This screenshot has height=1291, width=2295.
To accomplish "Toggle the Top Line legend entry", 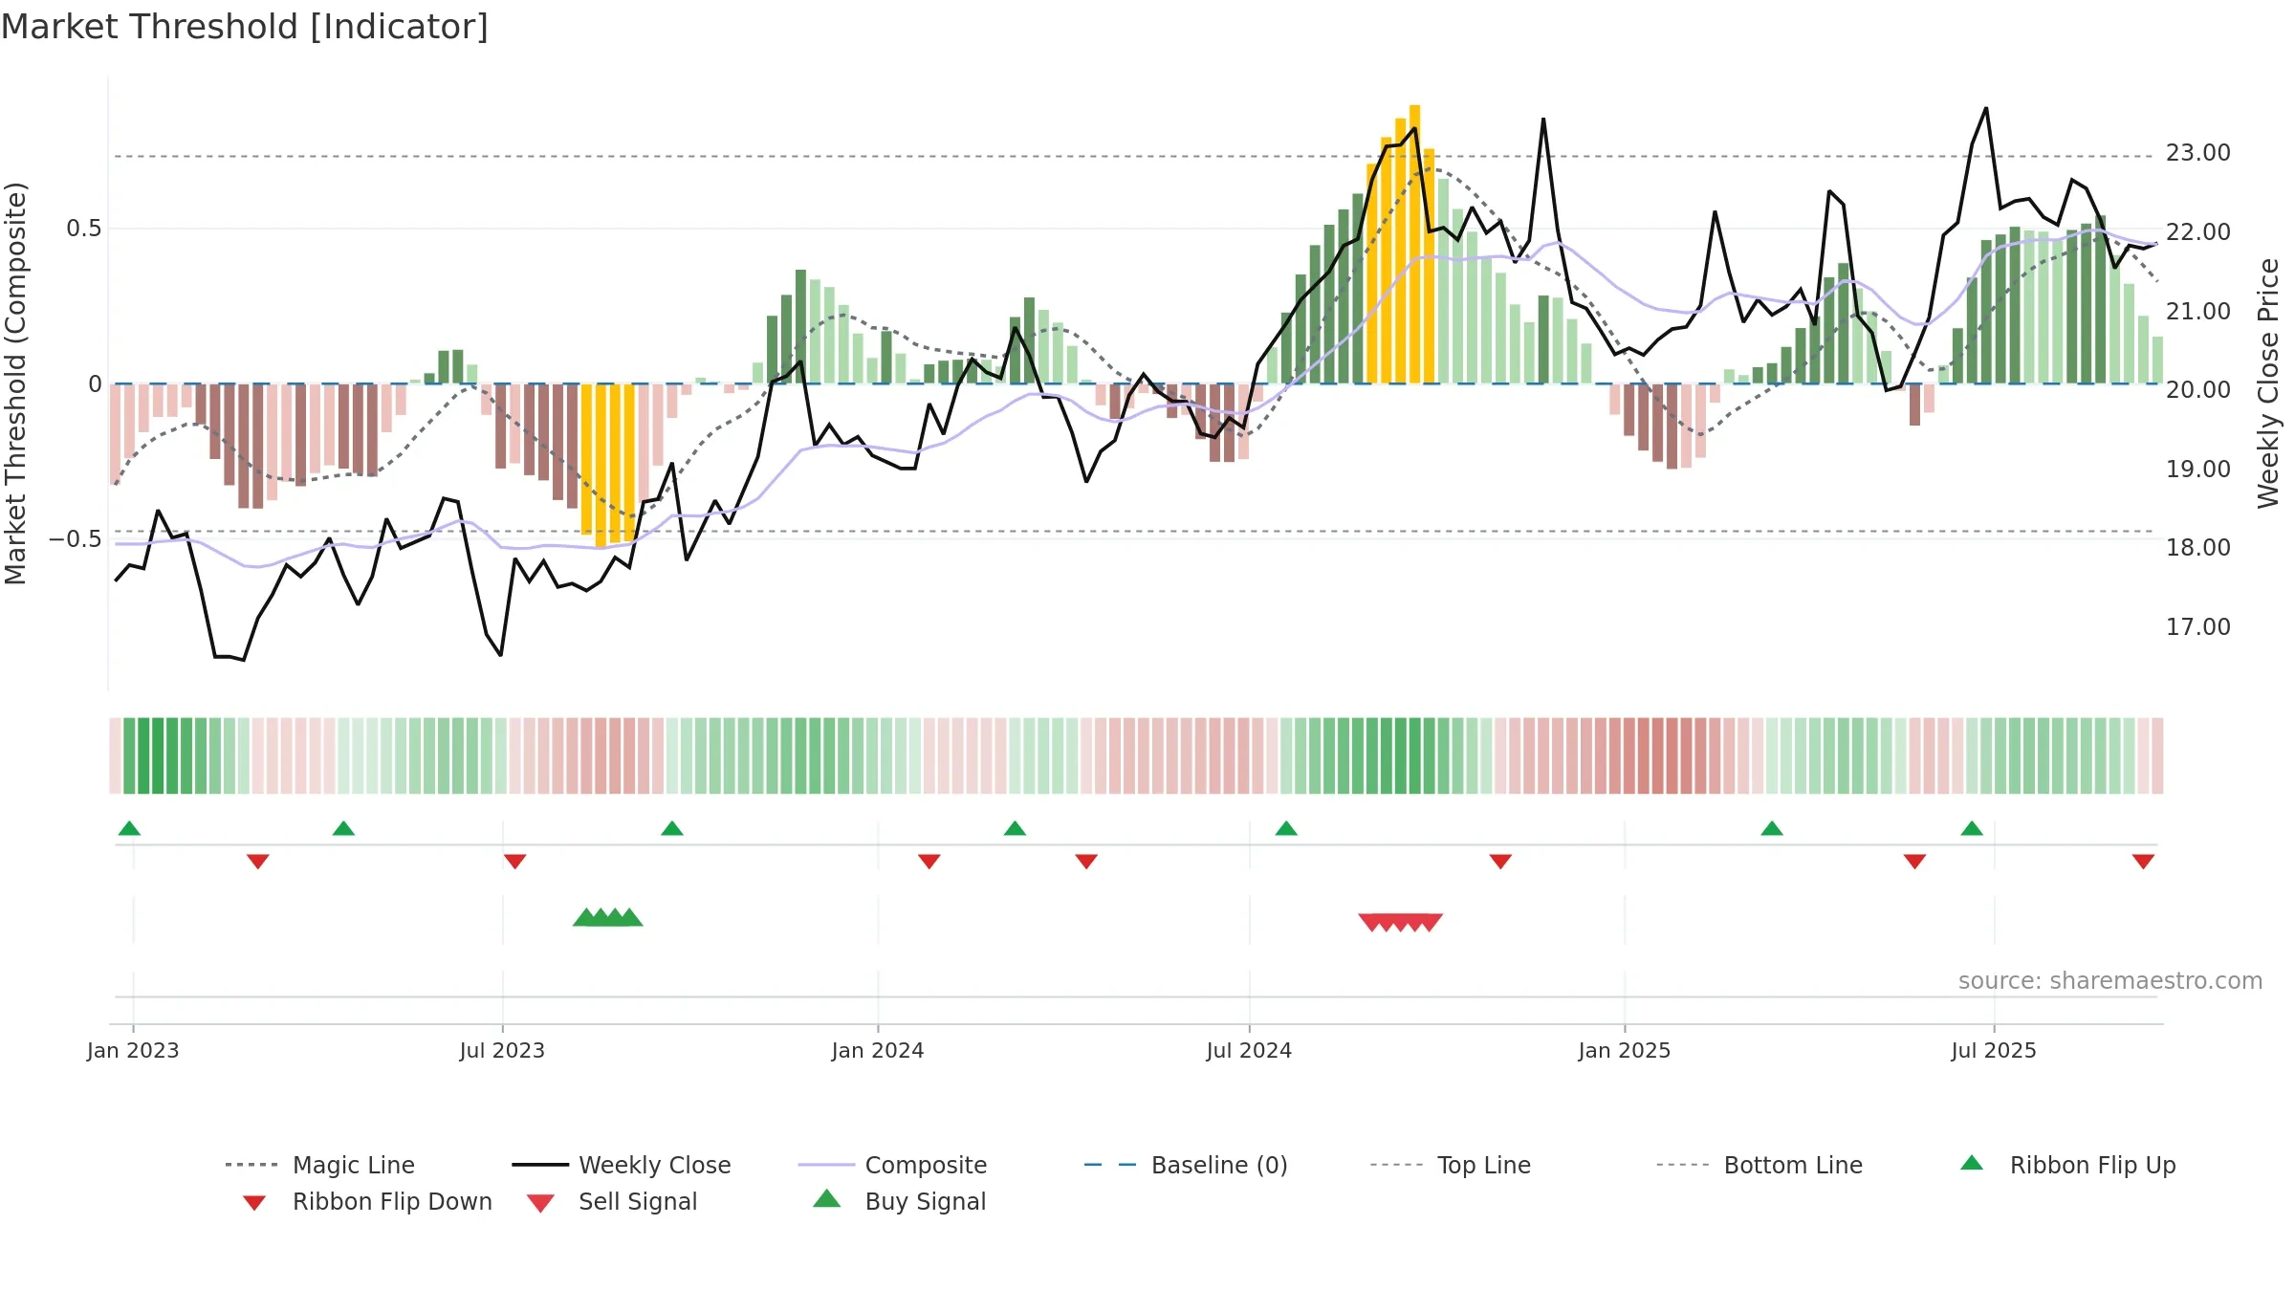I will (x=1450, y=1165).
